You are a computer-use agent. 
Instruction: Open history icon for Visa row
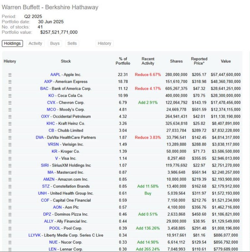[10, 158]
